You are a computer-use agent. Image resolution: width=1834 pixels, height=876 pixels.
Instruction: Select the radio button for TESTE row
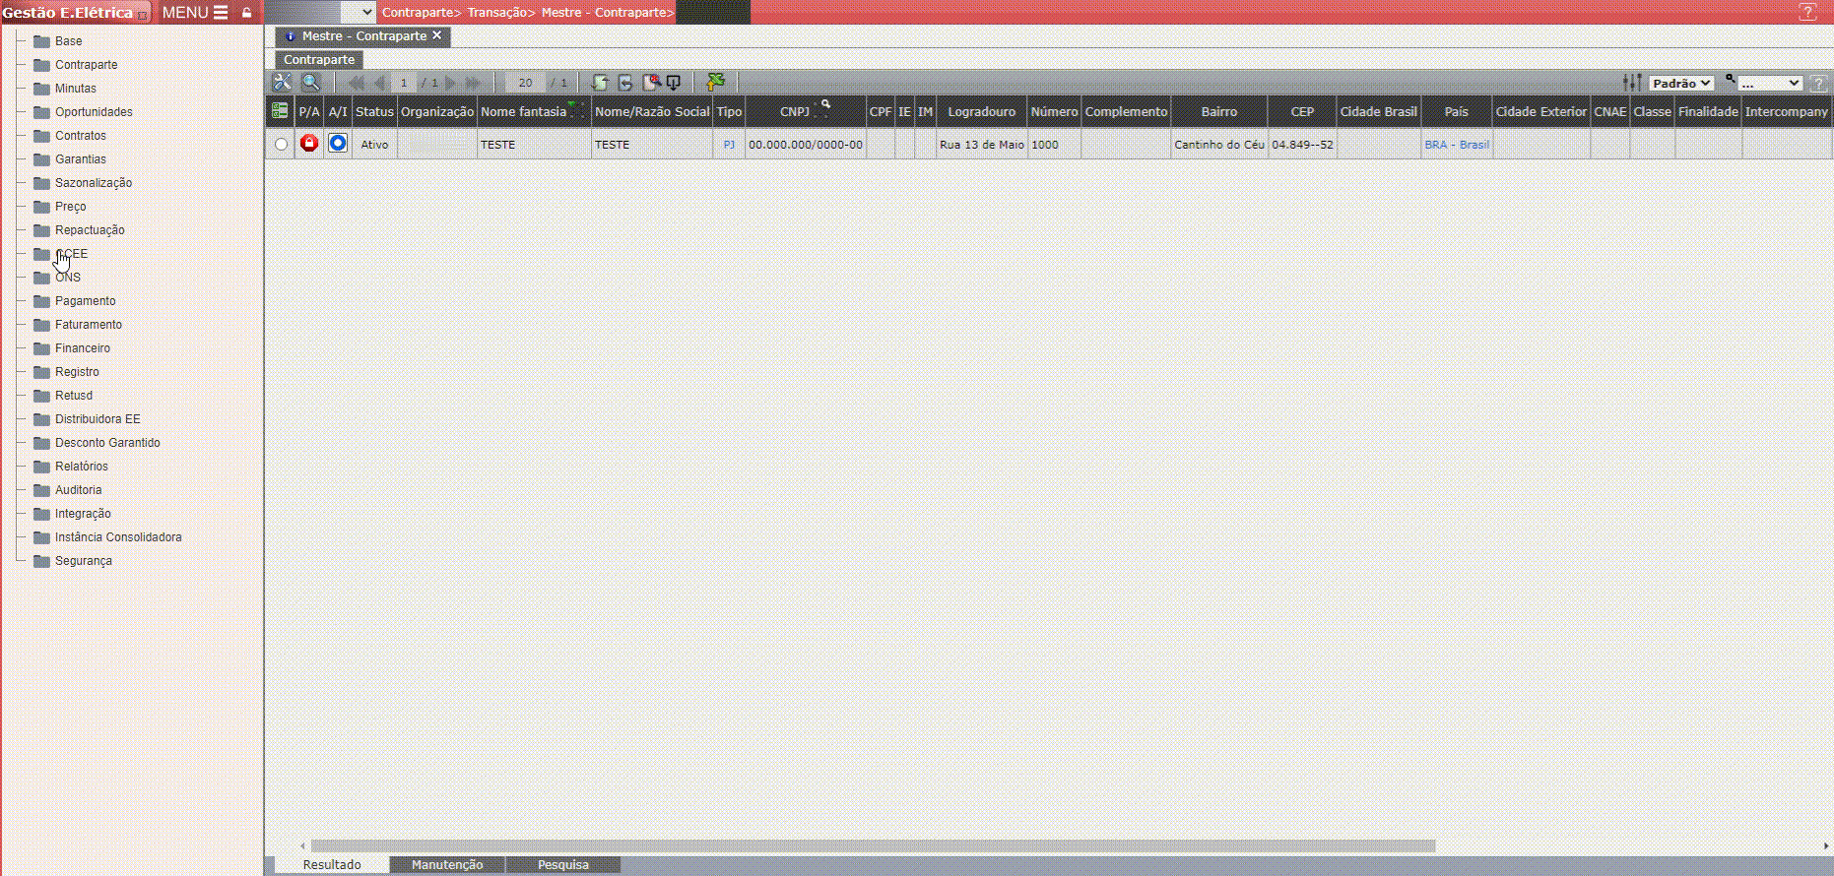(x=282, y=145)
